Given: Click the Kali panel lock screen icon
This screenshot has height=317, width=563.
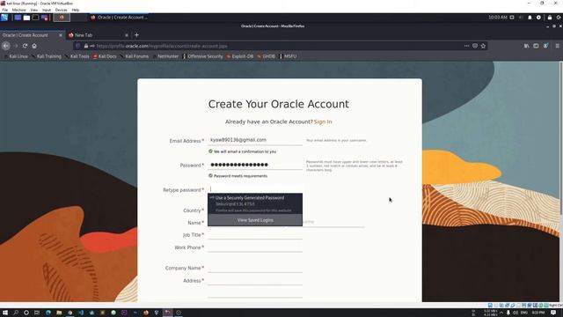Looking at the screenshot, I should (549, 18).
